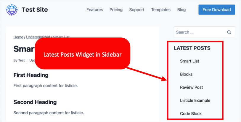Click the Test Site globe logo
The height and width of the screenshot is (122, 241).
[x=12, y=9]
